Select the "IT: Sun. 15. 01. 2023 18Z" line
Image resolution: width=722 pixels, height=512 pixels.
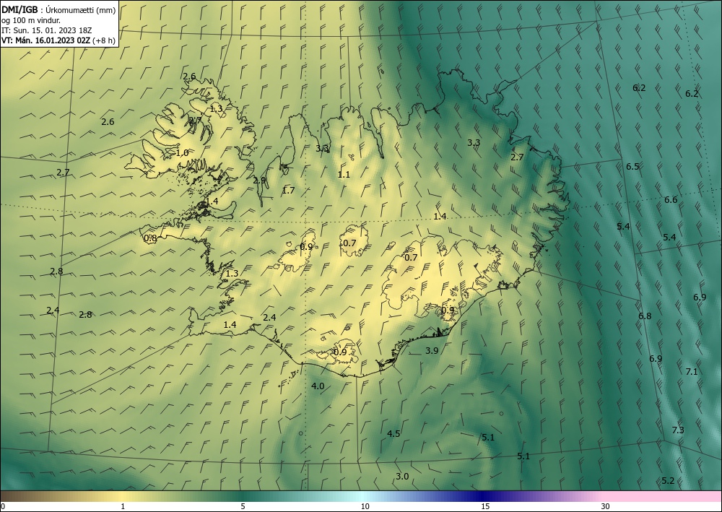click(46, 30)
